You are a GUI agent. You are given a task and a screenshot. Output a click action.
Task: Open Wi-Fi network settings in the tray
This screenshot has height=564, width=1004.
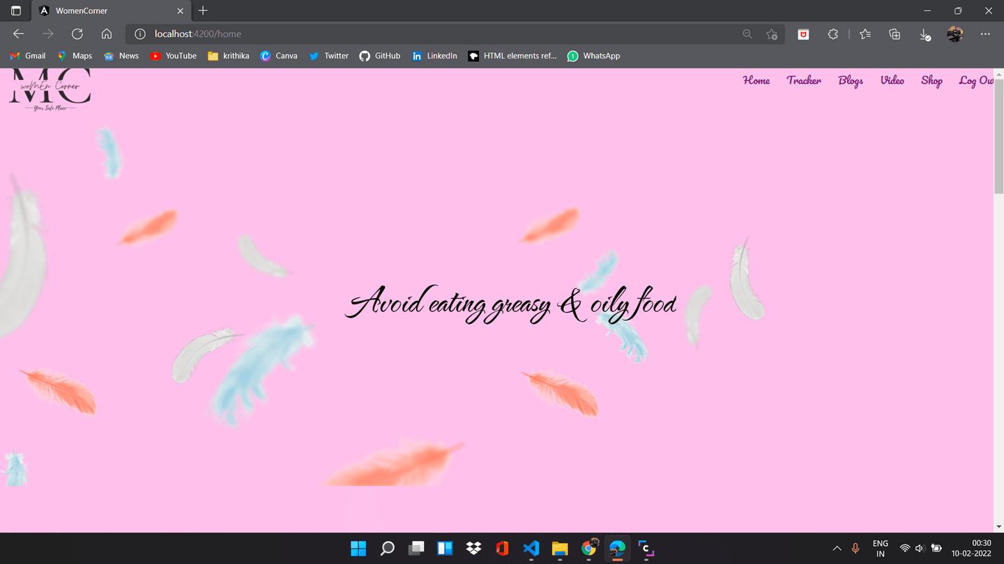[x=905, y=549]
